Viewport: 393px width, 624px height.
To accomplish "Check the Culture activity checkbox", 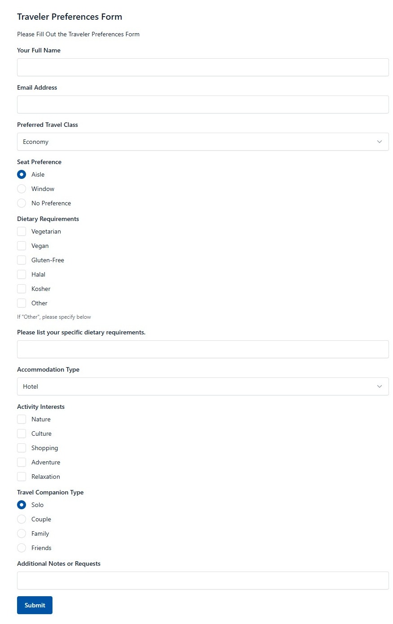I will coord(21,433).
